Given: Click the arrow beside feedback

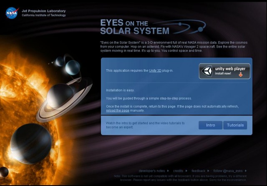Looking at the screenshot, I should point(208,171).
